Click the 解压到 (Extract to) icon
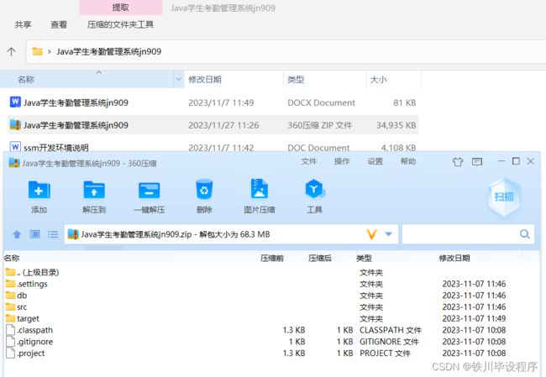546x377 pixels. (x=94, y=190)
